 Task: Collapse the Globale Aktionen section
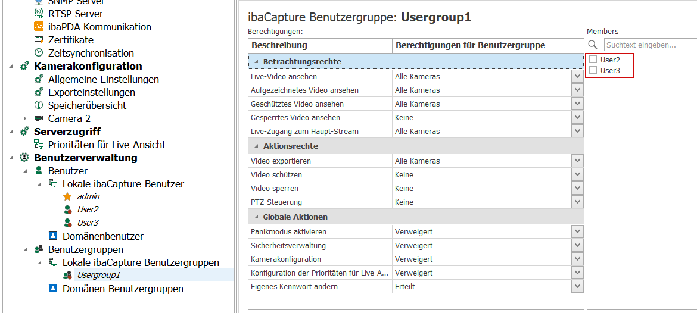[x=256, y=217]
